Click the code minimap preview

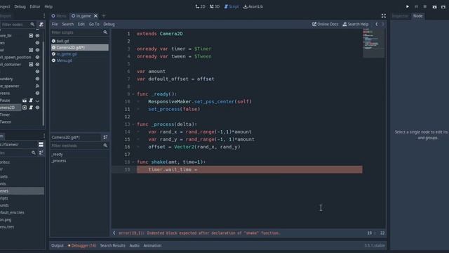pos(374,43)
